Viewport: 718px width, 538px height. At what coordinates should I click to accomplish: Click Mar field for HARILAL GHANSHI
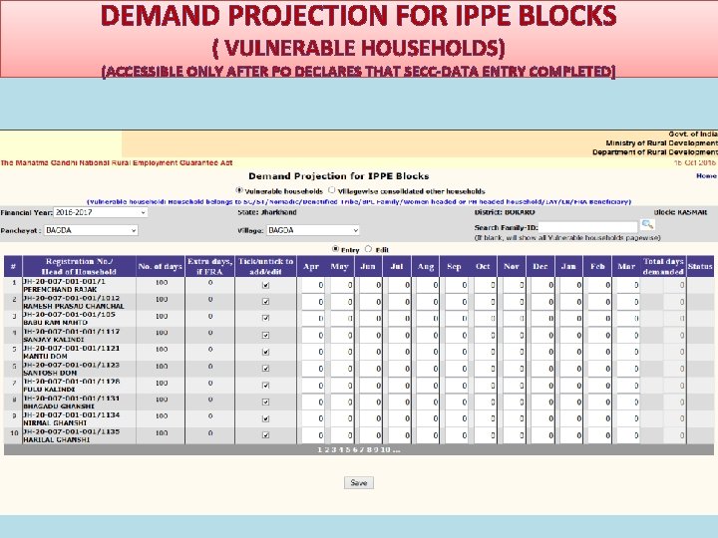point(628,435)
